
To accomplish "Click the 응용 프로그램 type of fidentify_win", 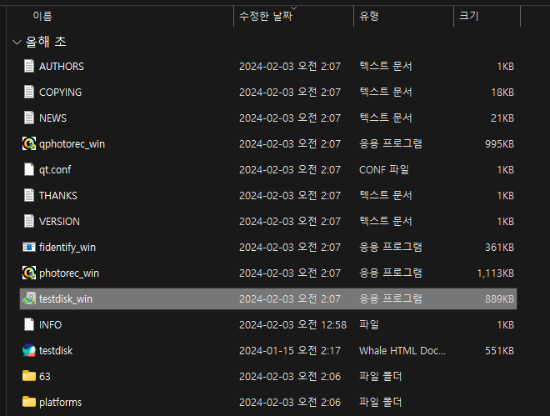I will click(390, 248).
